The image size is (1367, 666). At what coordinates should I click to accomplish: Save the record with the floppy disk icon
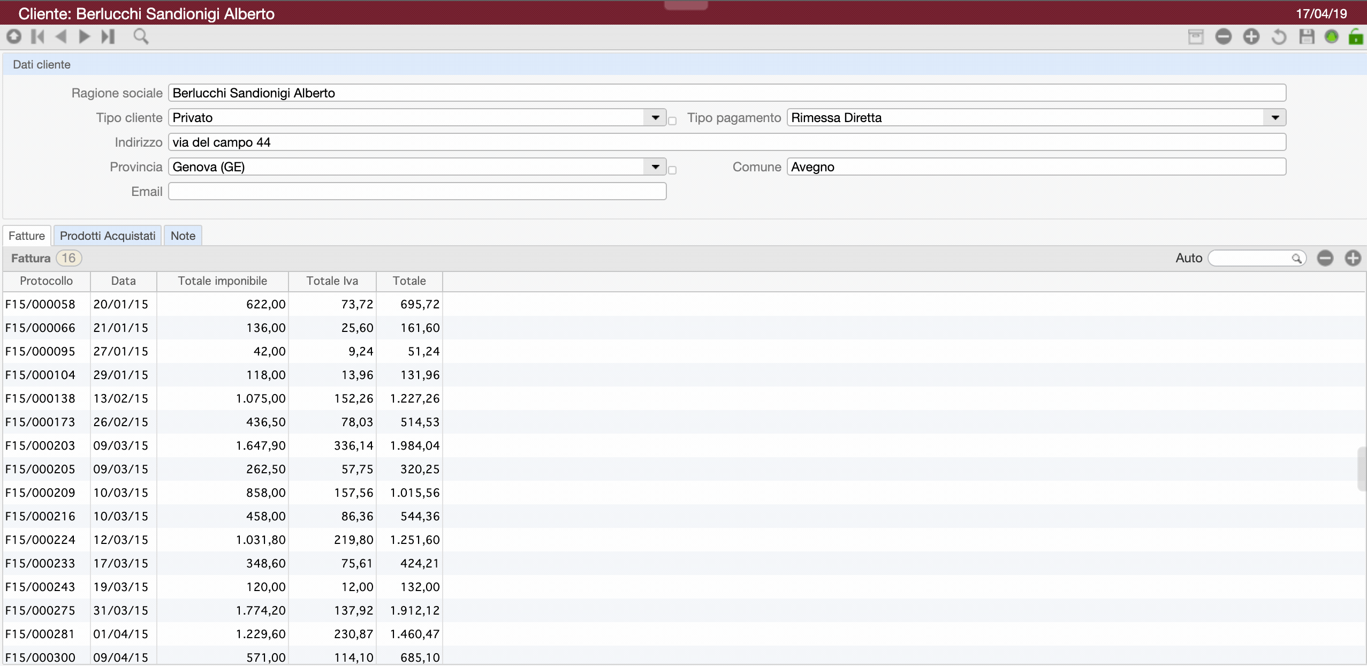[x=1307, y=36]
